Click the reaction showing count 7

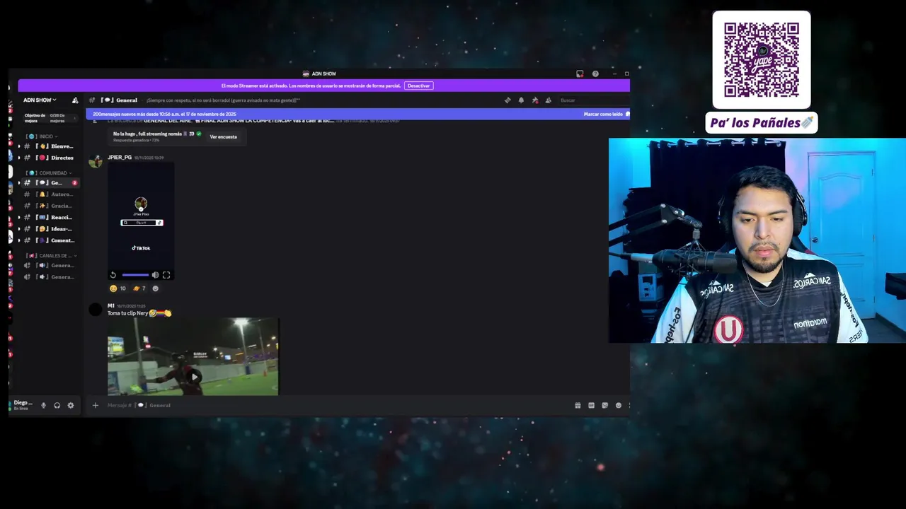(x=139, y=288)
